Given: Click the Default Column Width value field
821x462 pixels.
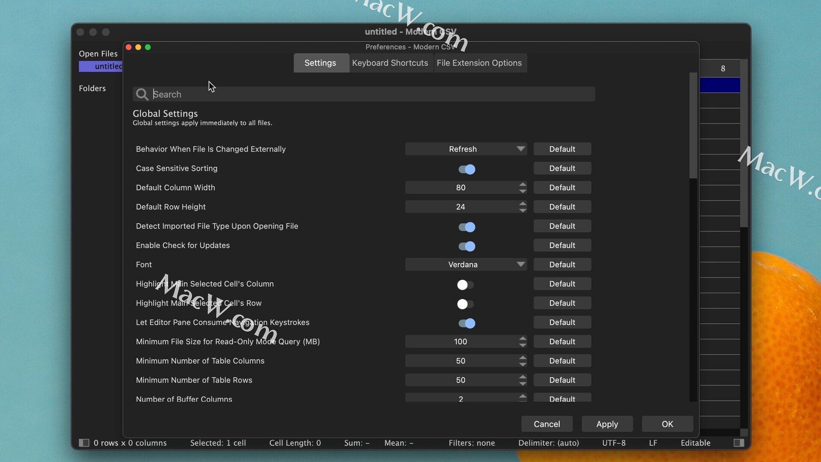Looking at the screenshot, I should pos(461,187).
